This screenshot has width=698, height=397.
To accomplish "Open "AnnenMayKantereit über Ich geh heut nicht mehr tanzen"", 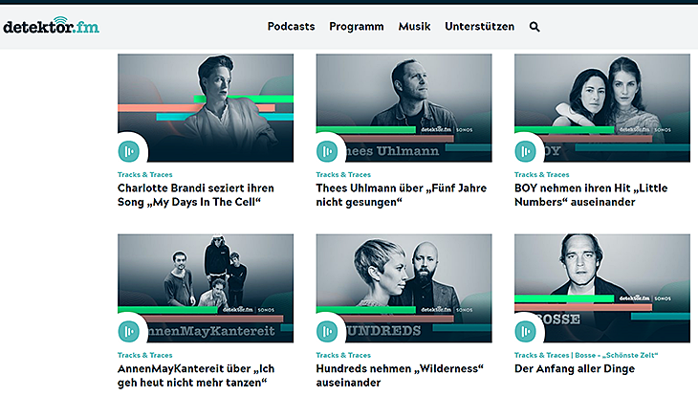I will (x=196, y=376).
